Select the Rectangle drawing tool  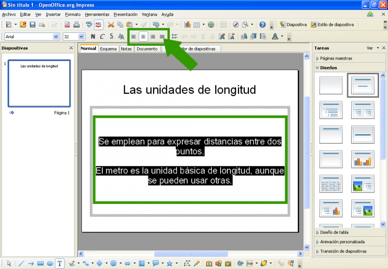(41, 264)
